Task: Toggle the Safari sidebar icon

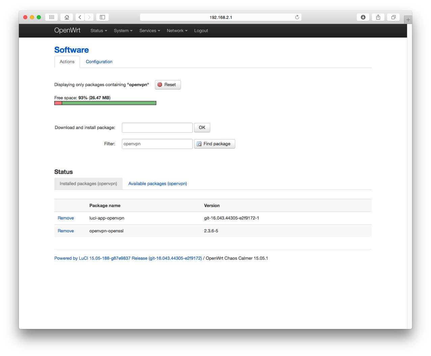Action: point(102,17)
